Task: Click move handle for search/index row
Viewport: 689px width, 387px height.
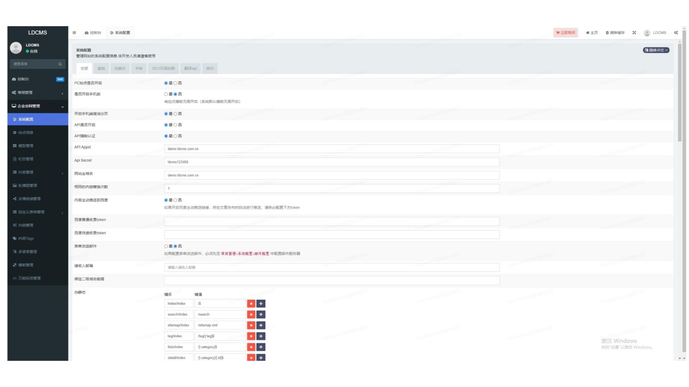Action: point(261,314)
